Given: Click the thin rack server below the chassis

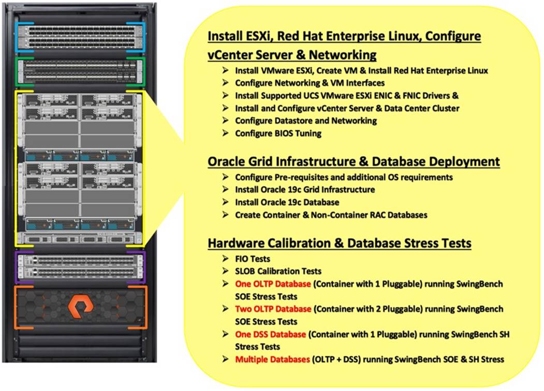Looking at the screenshot, I should click(80, 239).
